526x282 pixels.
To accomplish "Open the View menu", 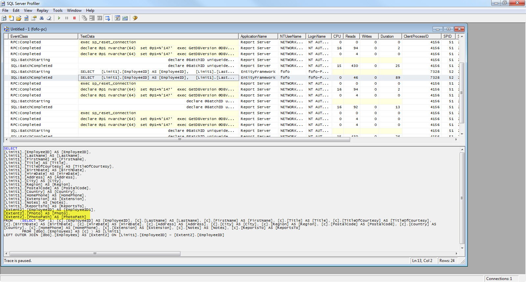I will coord(28,10).
